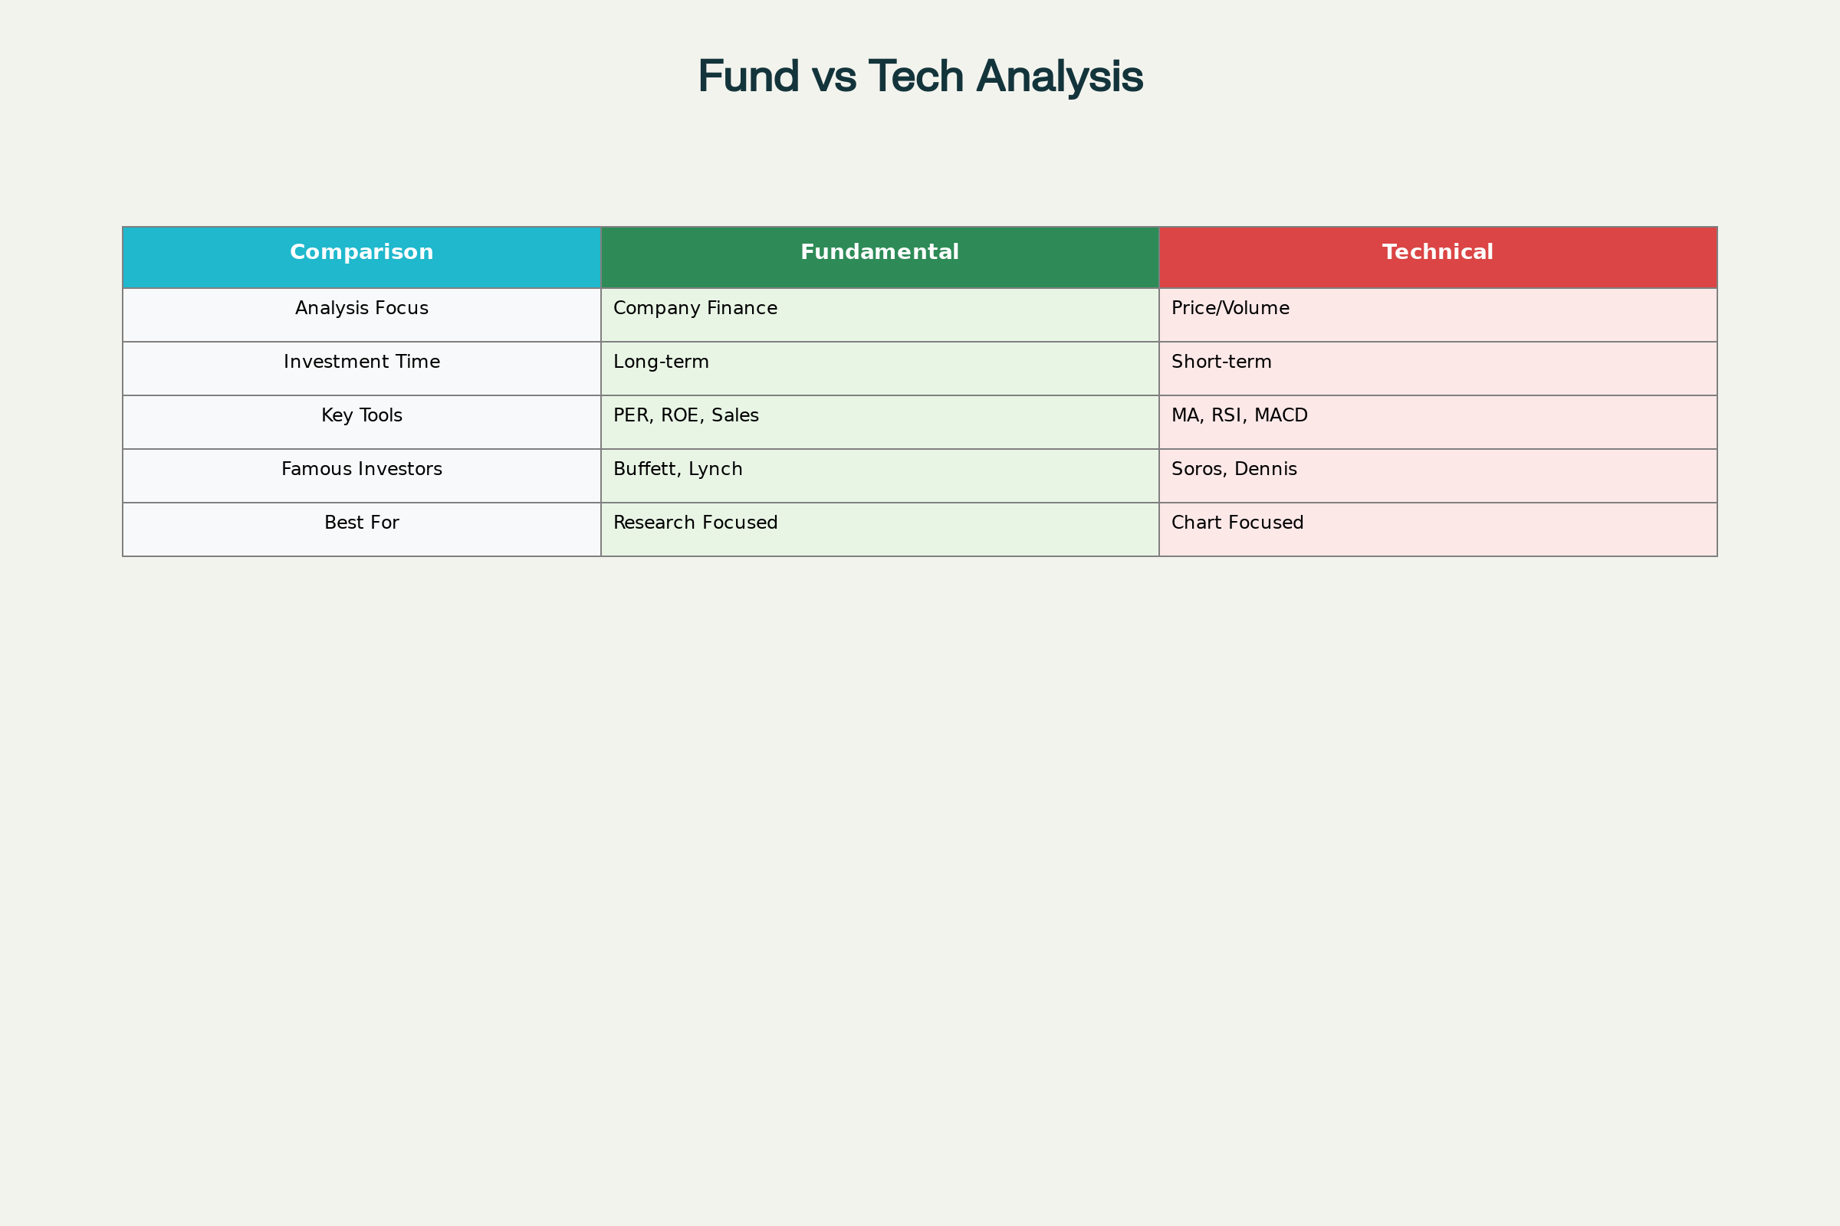Click the word Analysis in the title

pyautogui.click(x=1060, y=77)
